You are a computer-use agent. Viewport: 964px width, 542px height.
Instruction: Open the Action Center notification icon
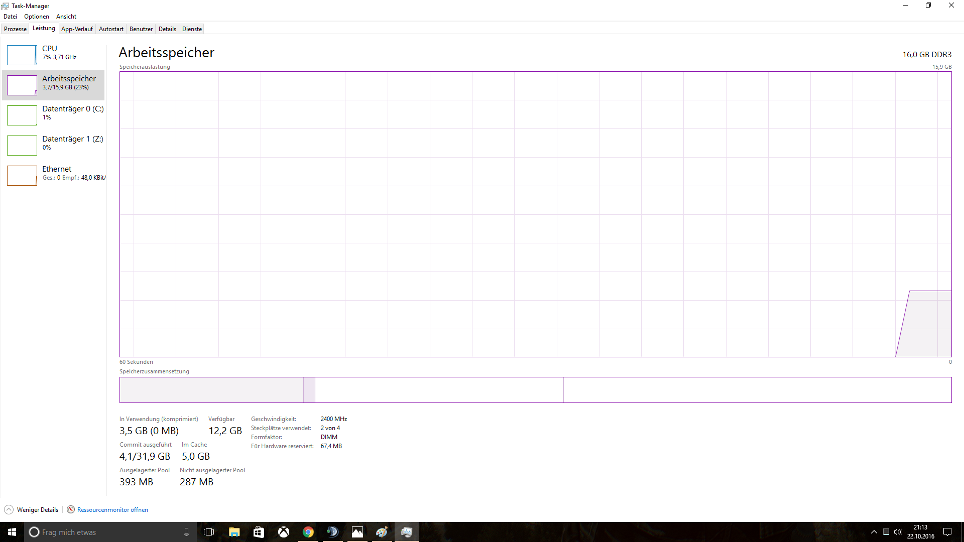[x=947, y=532]
